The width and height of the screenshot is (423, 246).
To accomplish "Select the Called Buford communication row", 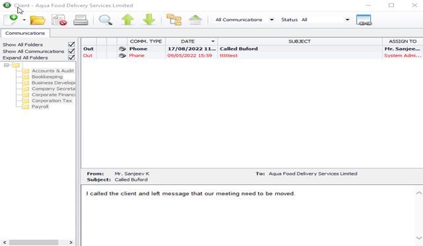I will (252, 49).
